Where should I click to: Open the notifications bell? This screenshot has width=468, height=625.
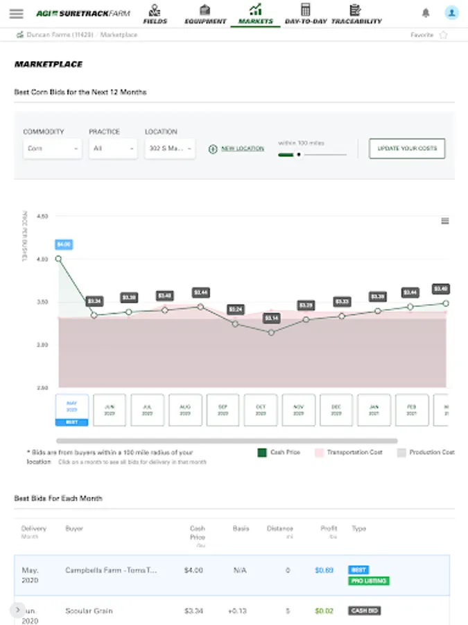(426, 13)
